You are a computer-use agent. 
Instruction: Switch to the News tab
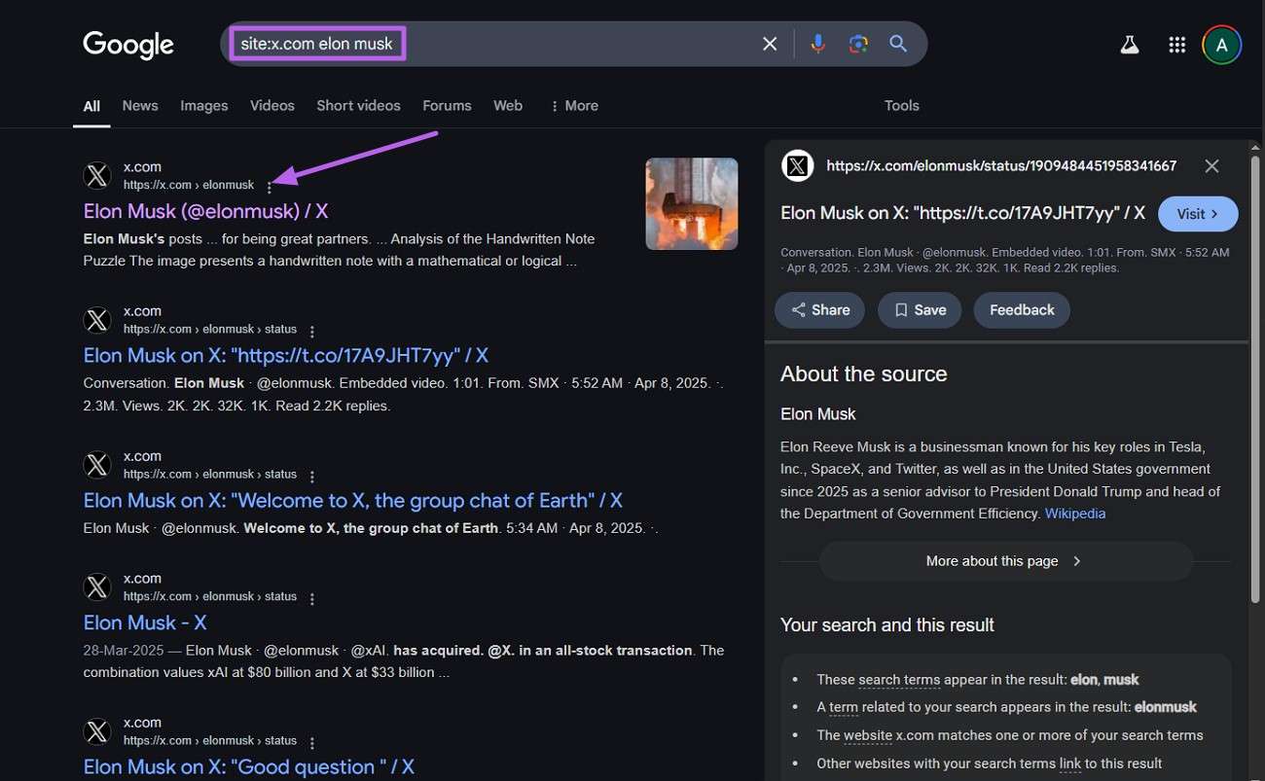[x=140, y=106]
